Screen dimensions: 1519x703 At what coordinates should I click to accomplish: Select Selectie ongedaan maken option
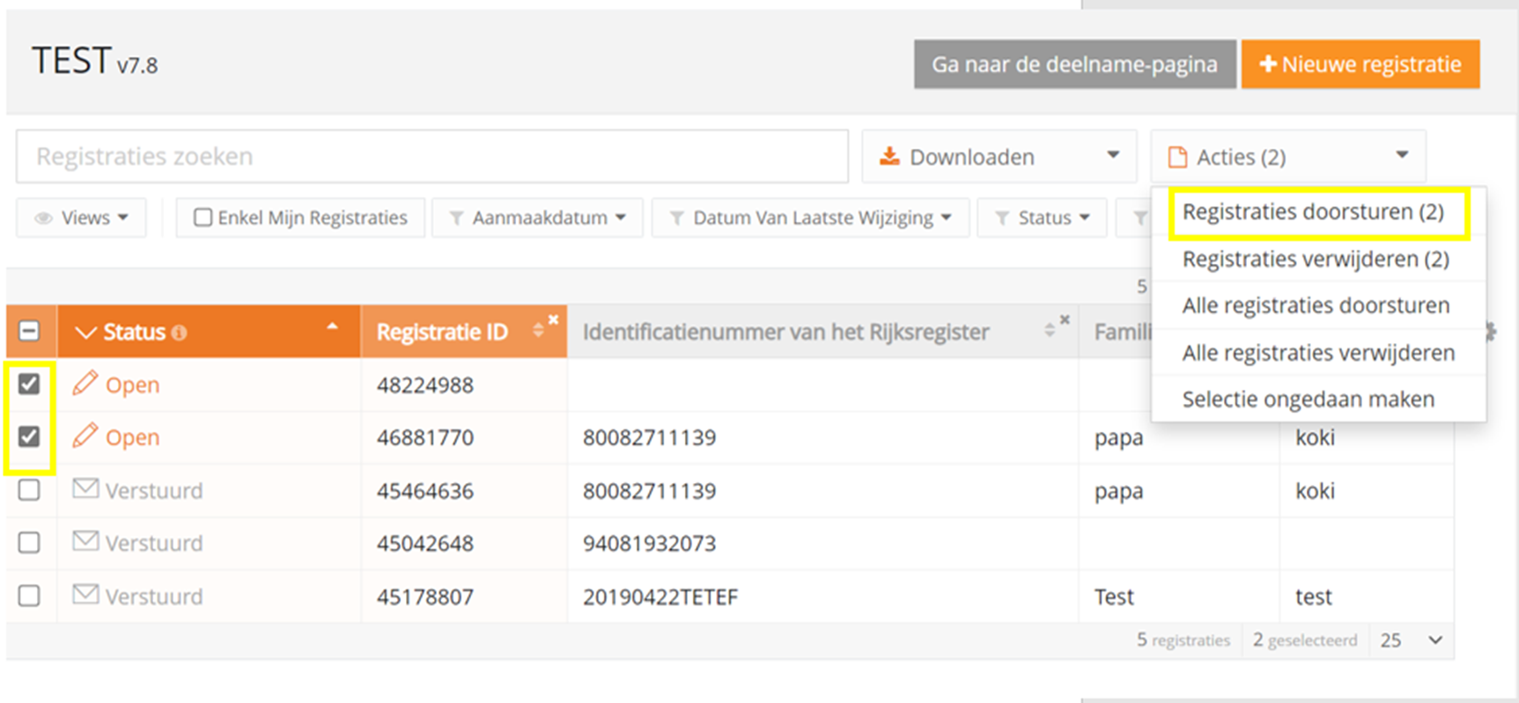tap(1308, 399)
